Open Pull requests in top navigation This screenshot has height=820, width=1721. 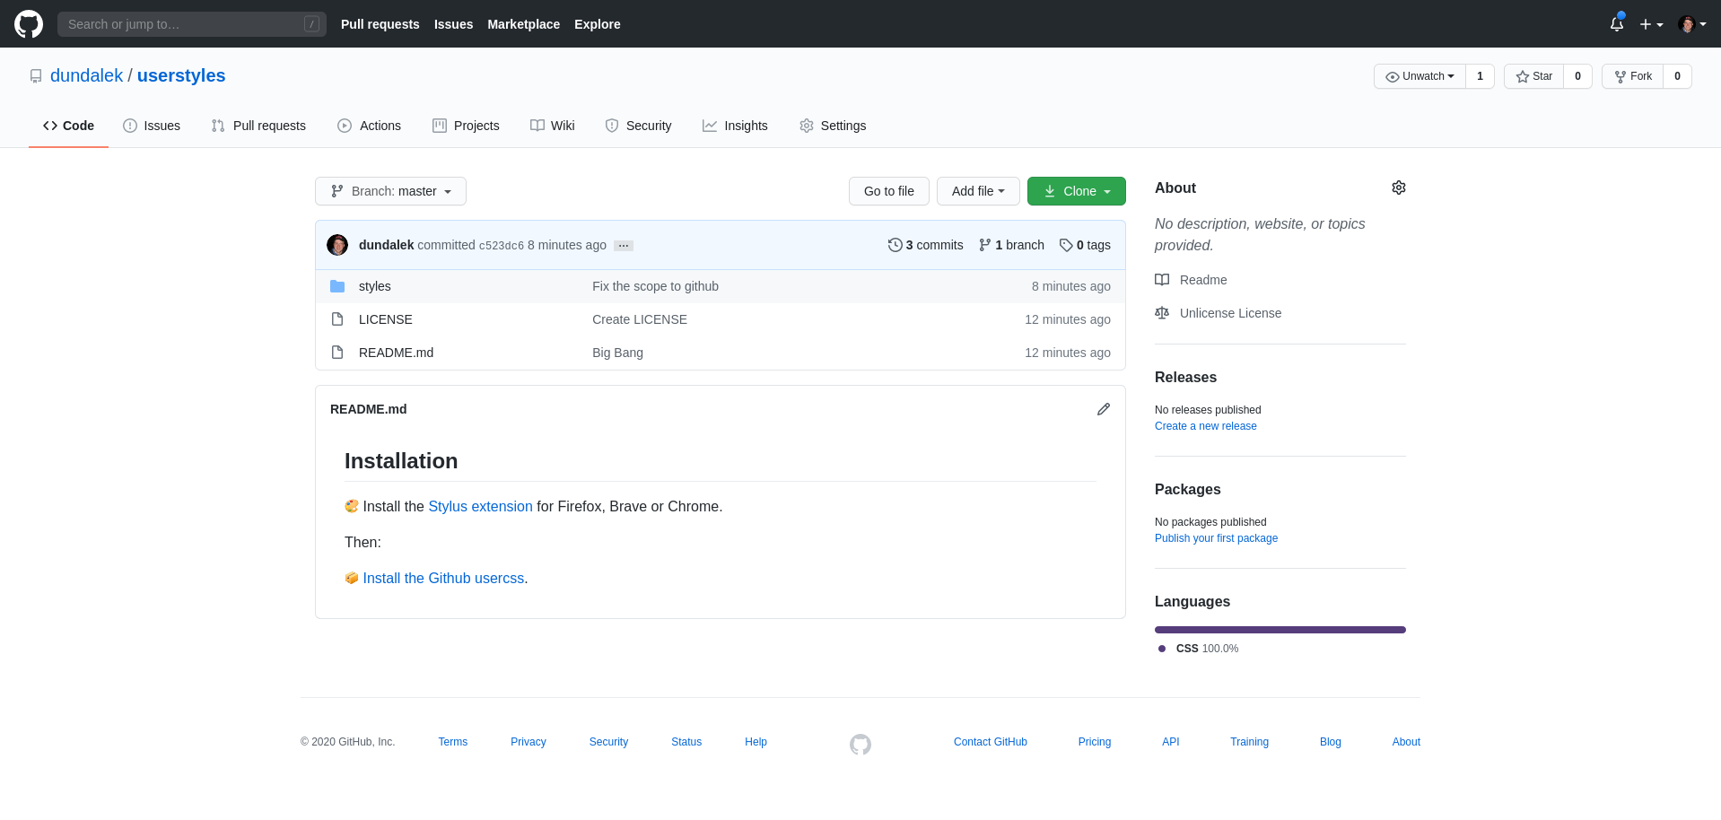[x=380, y=24]
